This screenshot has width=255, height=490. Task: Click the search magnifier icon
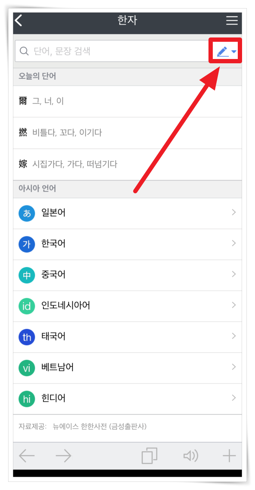pos(24,51)
